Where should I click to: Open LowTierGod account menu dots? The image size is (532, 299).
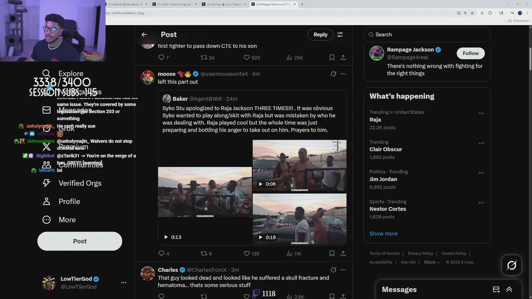[123, 282]
